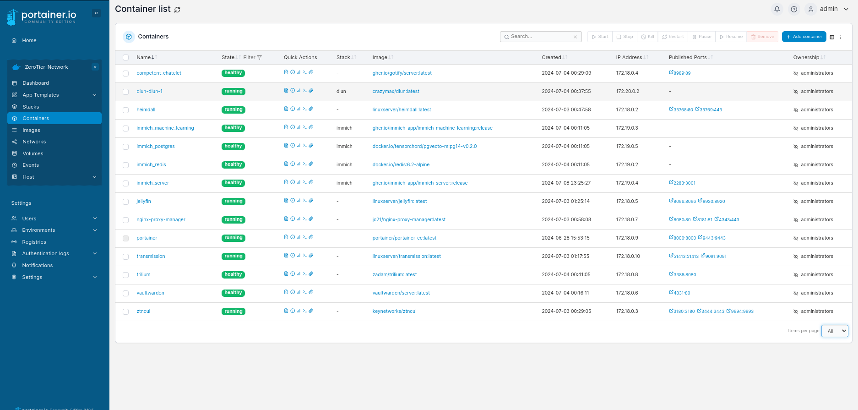This screenshot has height=410, width=858.
Task: Attach to vaultwarden container
Action: point(311,292)
